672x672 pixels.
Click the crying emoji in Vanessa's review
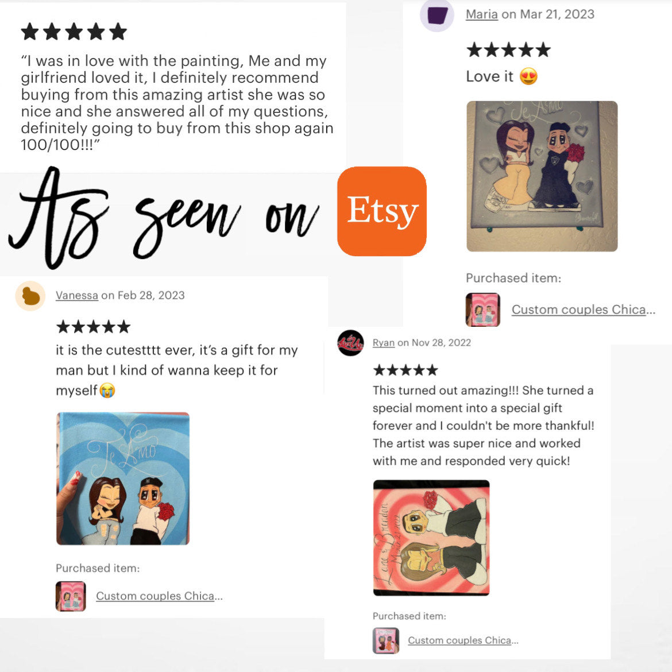pos(107,391)
